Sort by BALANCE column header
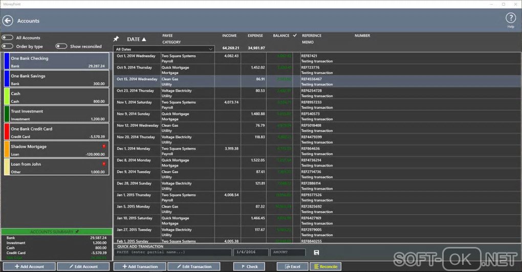The height and width of the screenshot is (272, 522). (281, 36)
